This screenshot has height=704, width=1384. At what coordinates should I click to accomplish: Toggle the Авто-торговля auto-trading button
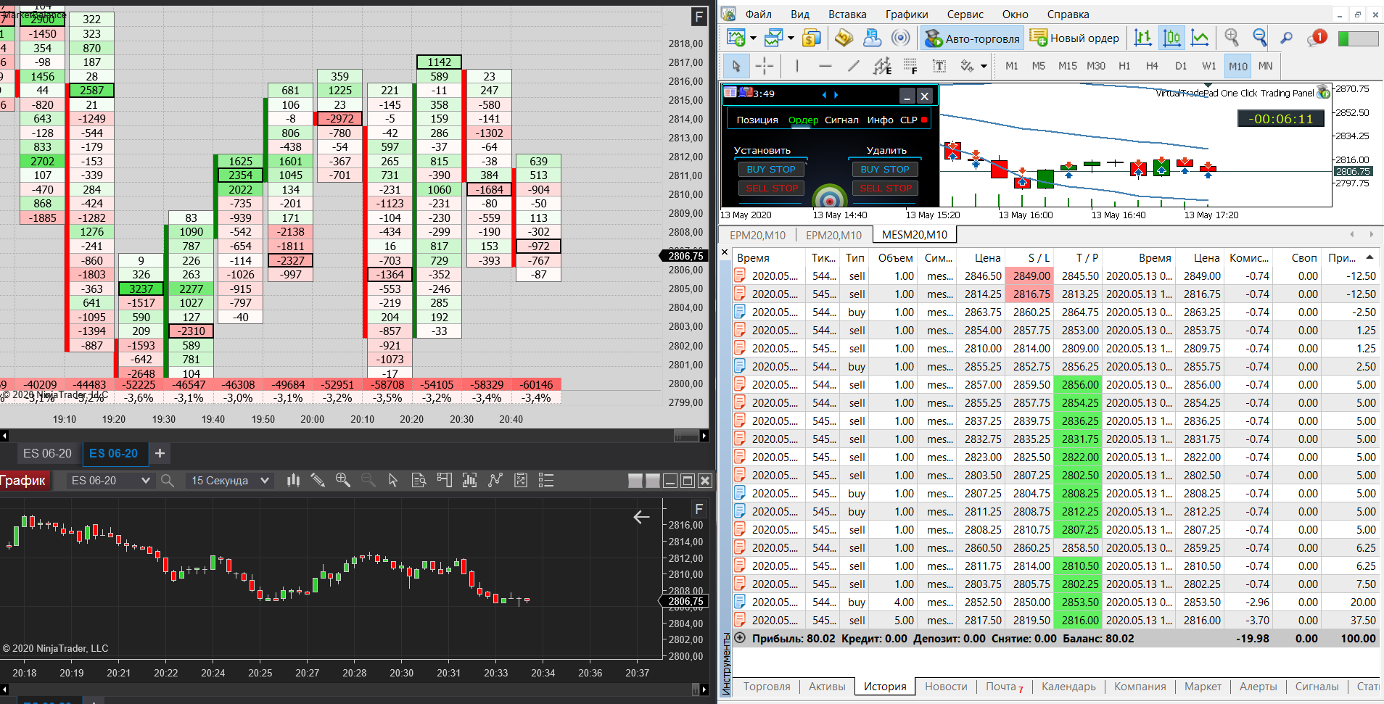tap(973, 38)
